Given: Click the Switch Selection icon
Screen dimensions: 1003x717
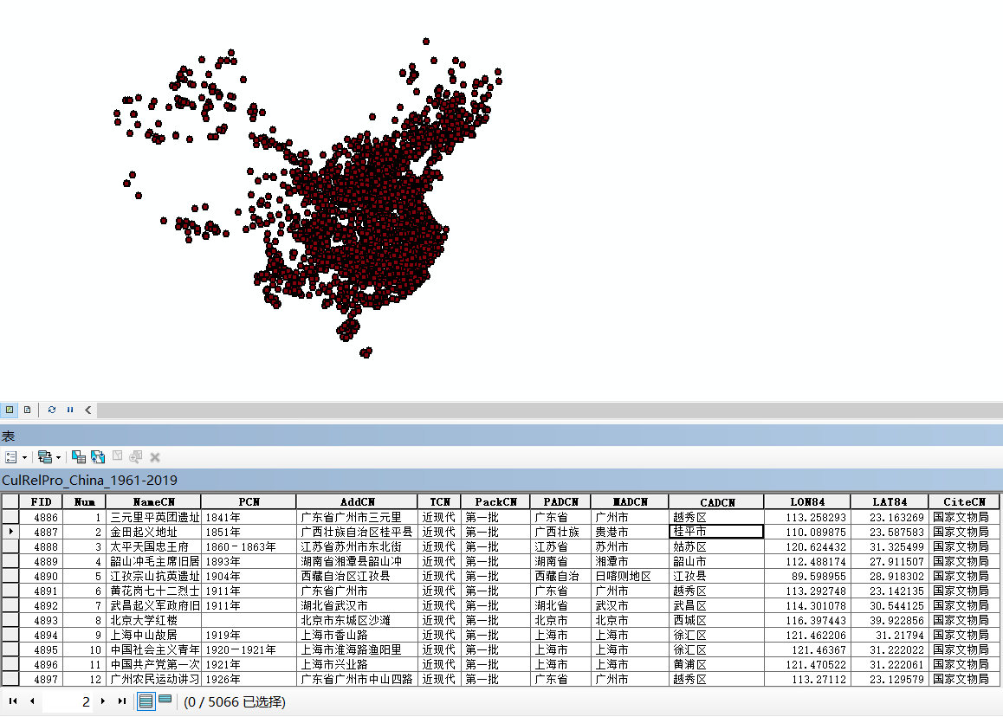Looking at the screenshot, I should coord(98,457).
